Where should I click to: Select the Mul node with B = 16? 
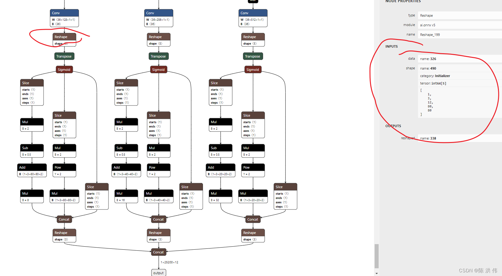126,196
